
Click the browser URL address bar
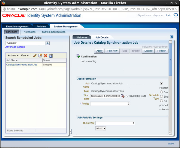pos(90,9)
